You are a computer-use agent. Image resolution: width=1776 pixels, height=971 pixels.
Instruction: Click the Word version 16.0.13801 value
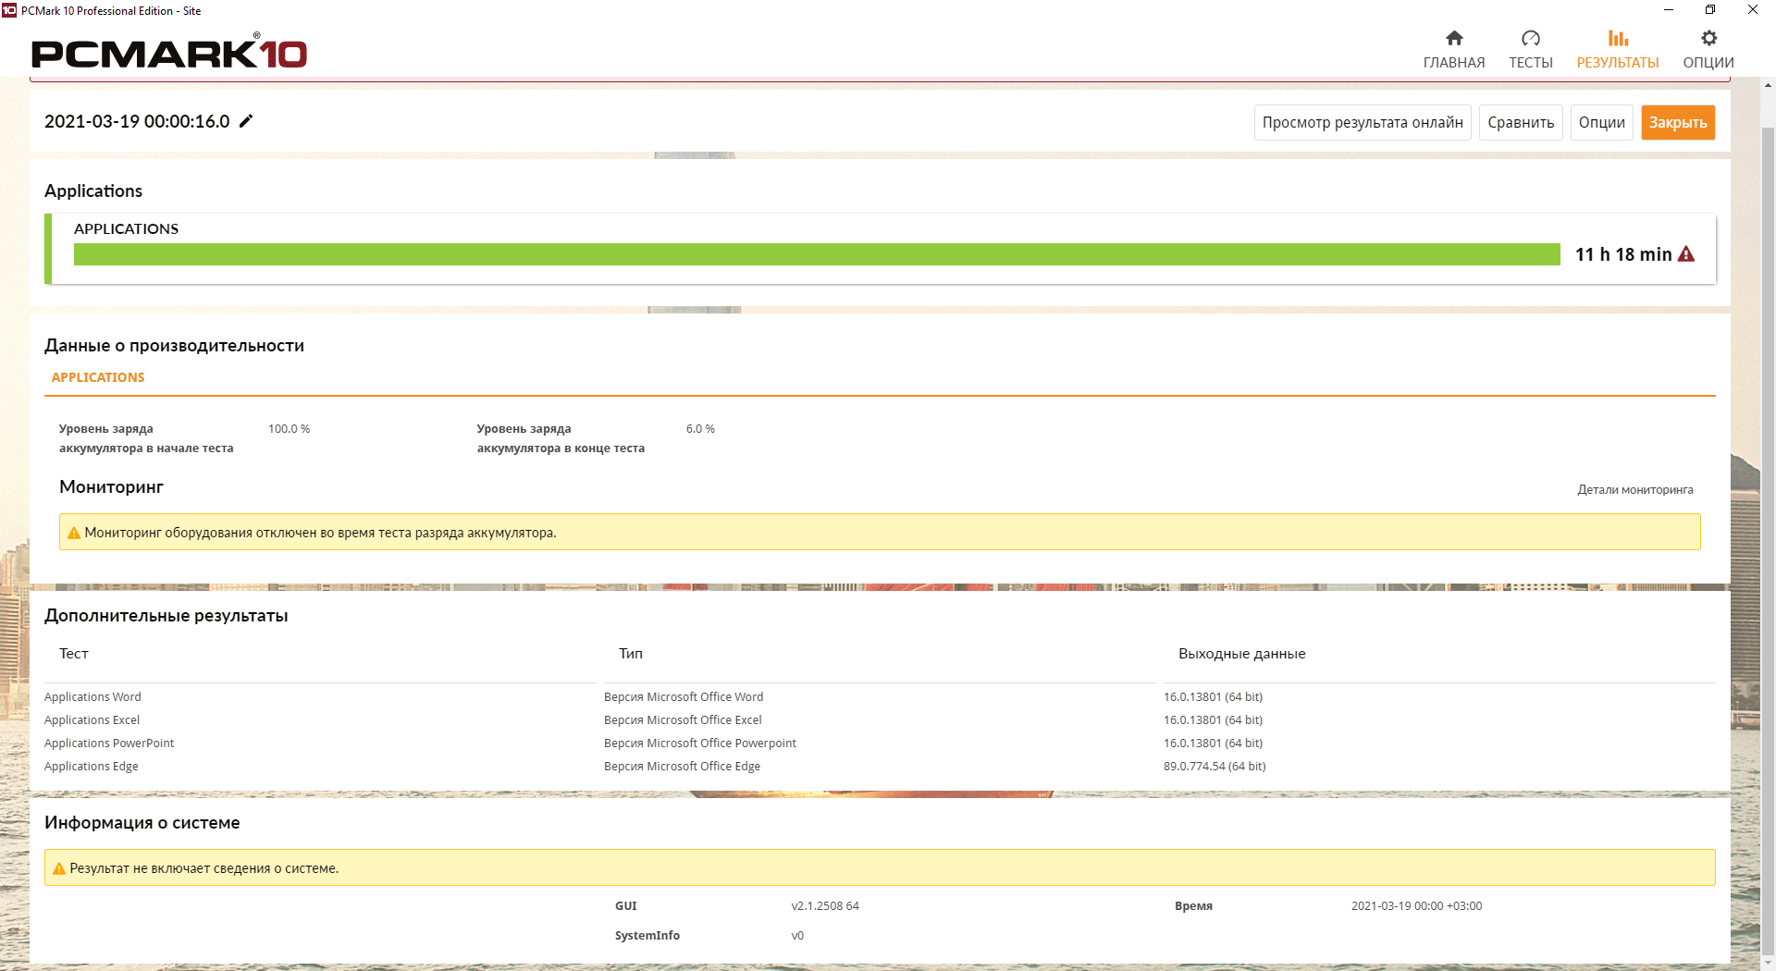[x=1213, y=696]
